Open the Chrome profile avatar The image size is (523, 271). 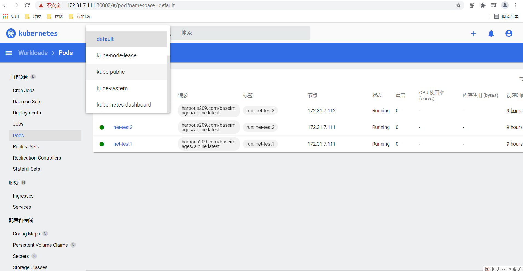(505, 5)
